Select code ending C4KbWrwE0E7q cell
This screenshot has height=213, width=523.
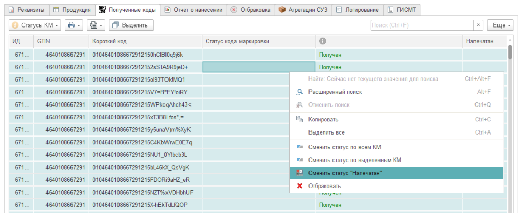pos(146,142)
